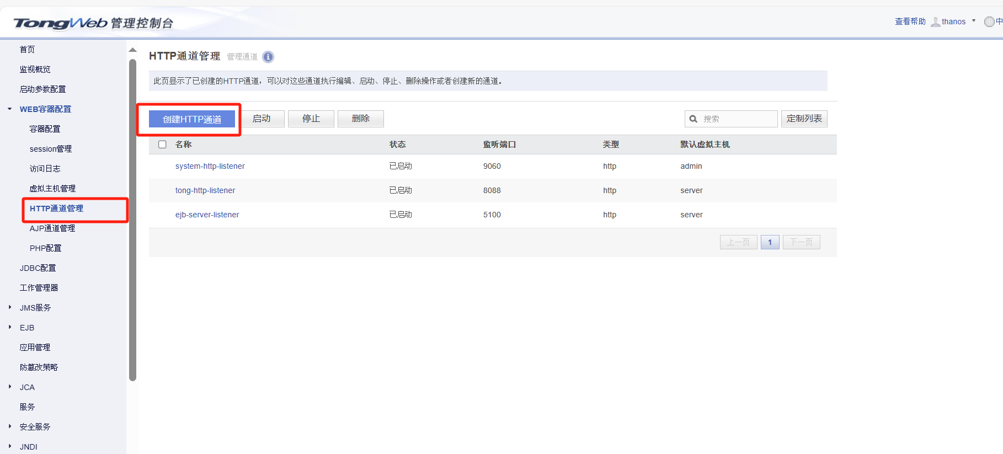1003x454 pixels.
Task: Click the 上一页 pagination button
Action: 739,242
